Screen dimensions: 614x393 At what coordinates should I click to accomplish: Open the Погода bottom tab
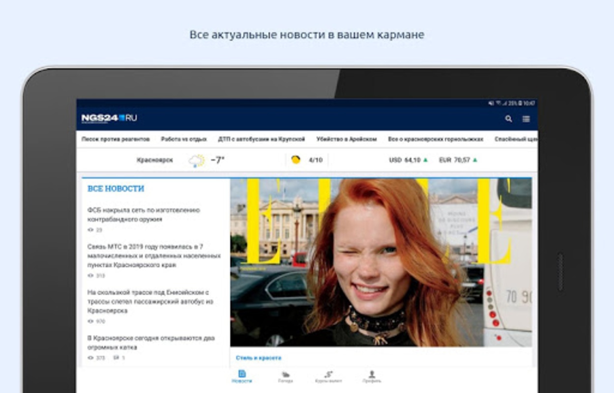285,377
